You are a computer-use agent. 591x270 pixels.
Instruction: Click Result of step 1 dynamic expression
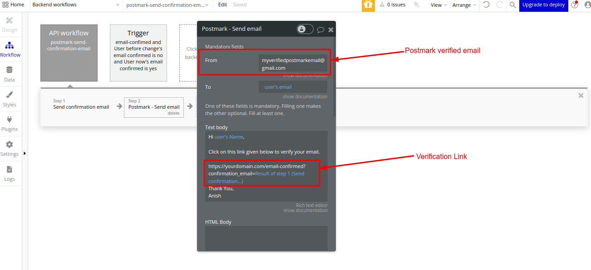[256, 177]
